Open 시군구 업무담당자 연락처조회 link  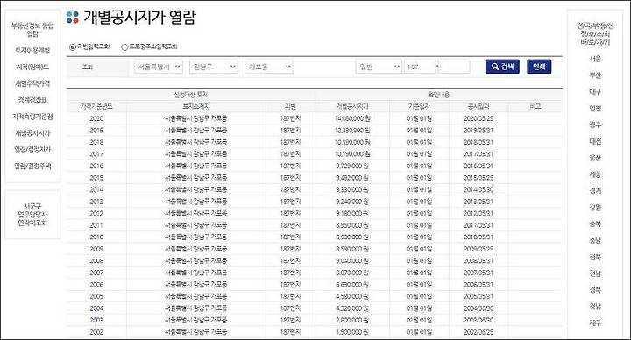coord(32,215)
